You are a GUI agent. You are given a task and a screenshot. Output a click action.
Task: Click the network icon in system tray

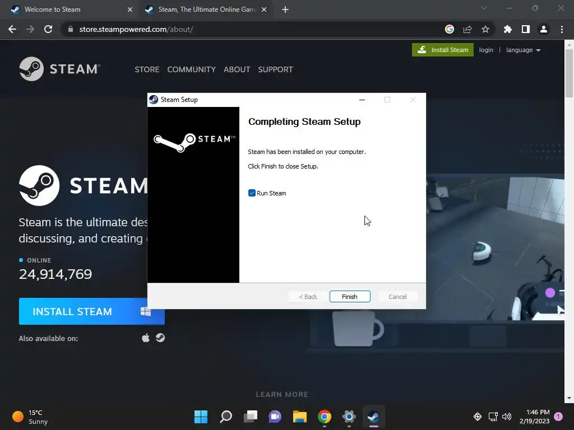click(493, 417)
